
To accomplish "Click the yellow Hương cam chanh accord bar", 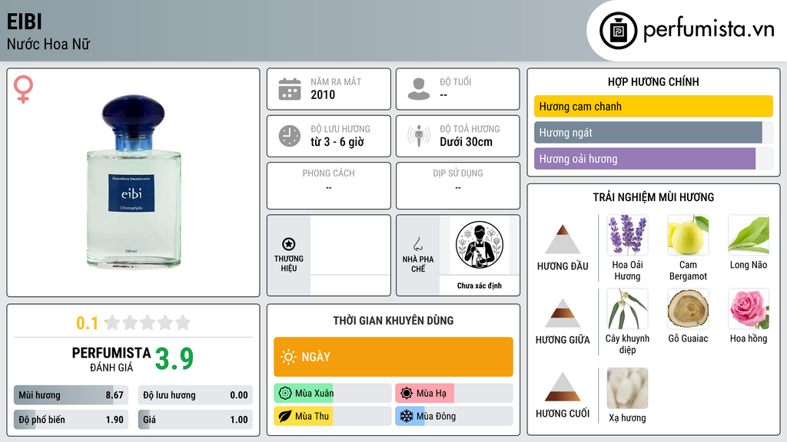I will click(653, 106).
